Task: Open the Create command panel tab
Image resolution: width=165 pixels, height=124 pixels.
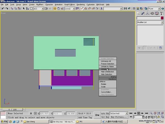Action: pyautogui.click(x=138, y=14)
